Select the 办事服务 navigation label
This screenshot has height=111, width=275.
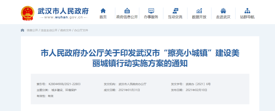[151, 17]
